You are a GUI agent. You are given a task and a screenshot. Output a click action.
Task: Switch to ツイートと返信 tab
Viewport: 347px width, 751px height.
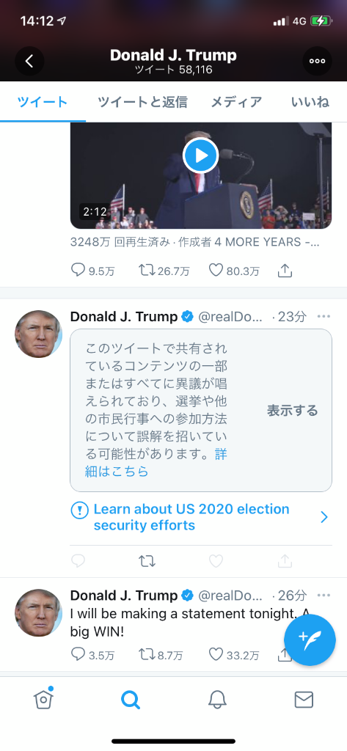click(x=142, y=102)
